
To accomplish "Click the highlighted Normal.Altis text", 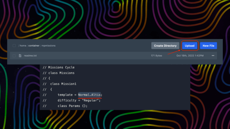I will point(90,95).
